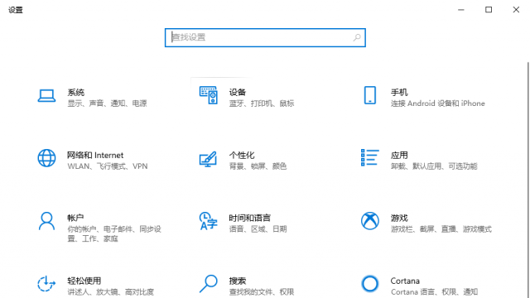Click the text 你的帐户、电子邮件、同步设置
The image size is (530, 298).
(x=114, y=233)
